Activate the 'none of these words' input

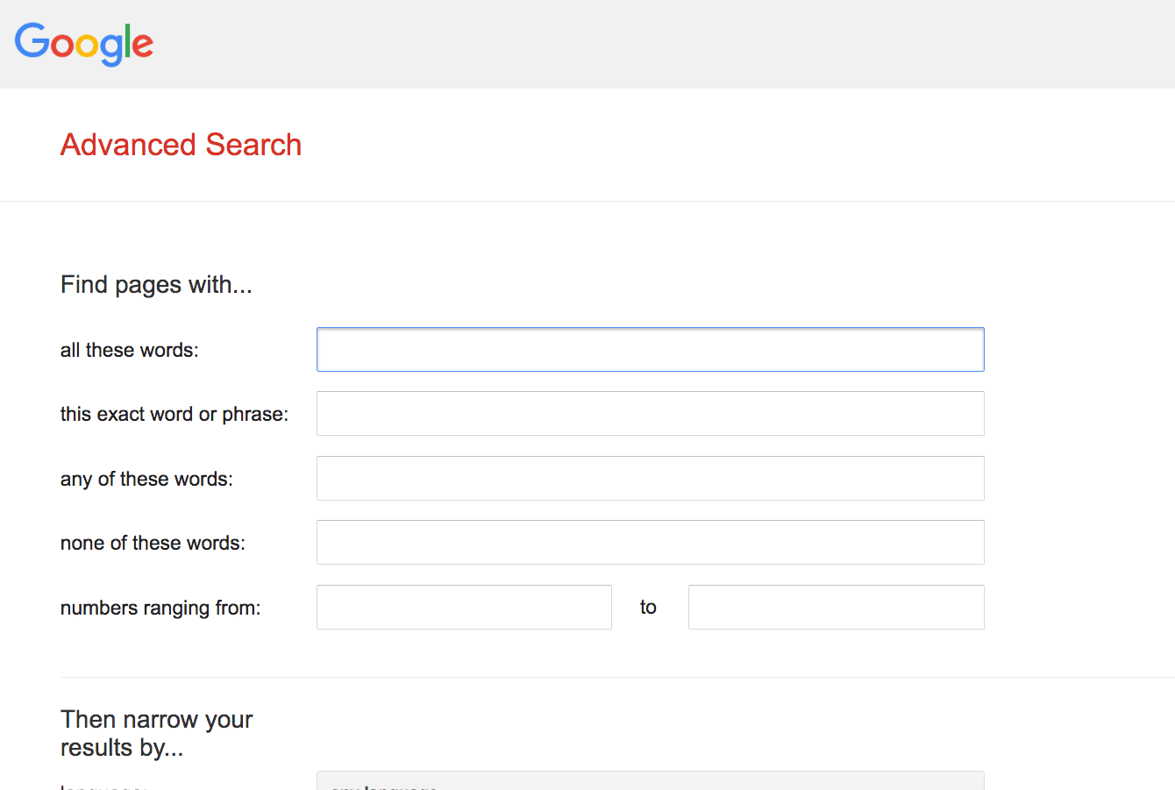click(x=650, y=543)
